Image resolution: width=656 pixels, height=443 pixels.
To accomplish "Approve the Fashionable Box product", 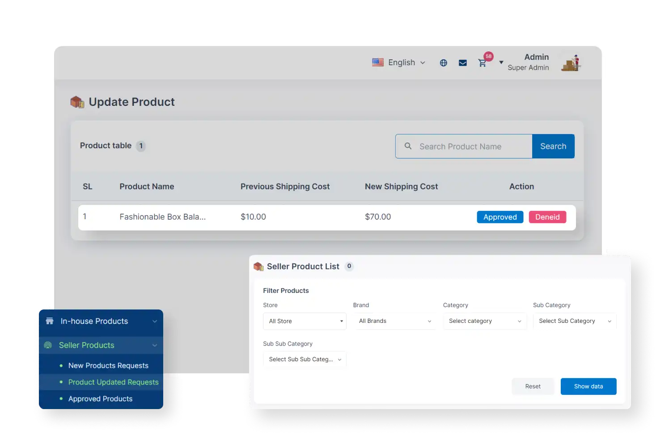I will pyautogui.click(x=499, y=217).
